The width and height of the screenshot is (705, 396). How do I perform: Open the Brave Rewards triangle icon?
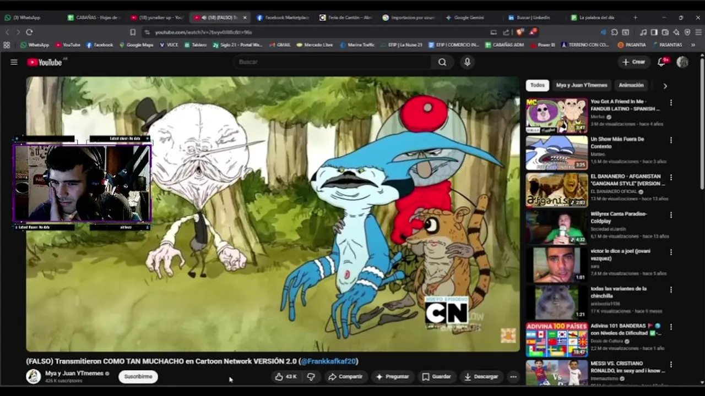(x=533, y=32)
